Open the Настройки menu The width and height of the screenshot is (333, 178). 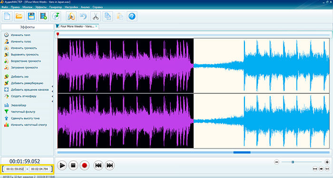point(71,7)
